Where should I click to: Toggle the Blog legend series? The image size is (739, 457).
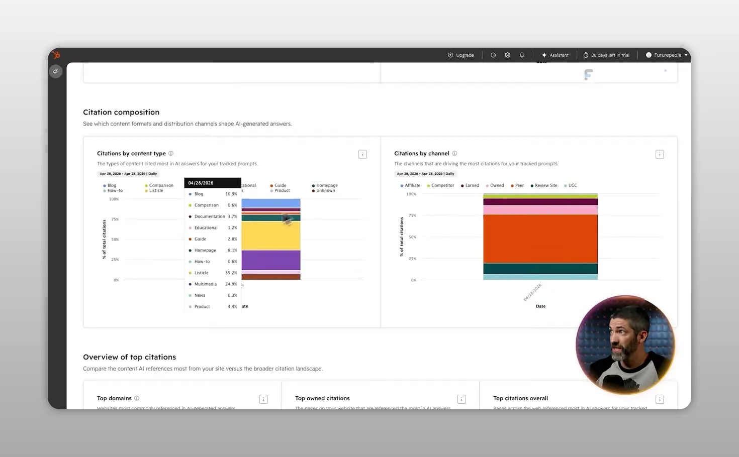point(110,185)
